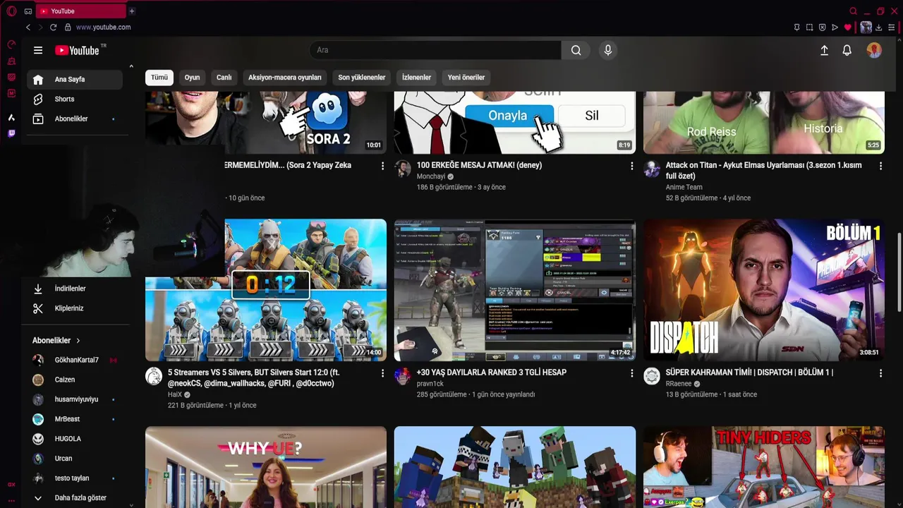Click the YouTube upload arrow icon

[x=824, y=50]
